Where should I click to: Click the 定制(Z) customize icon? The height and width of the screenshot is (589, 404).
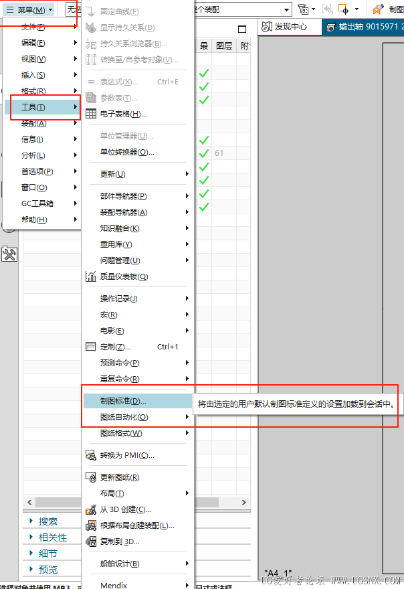click(91, 346)
